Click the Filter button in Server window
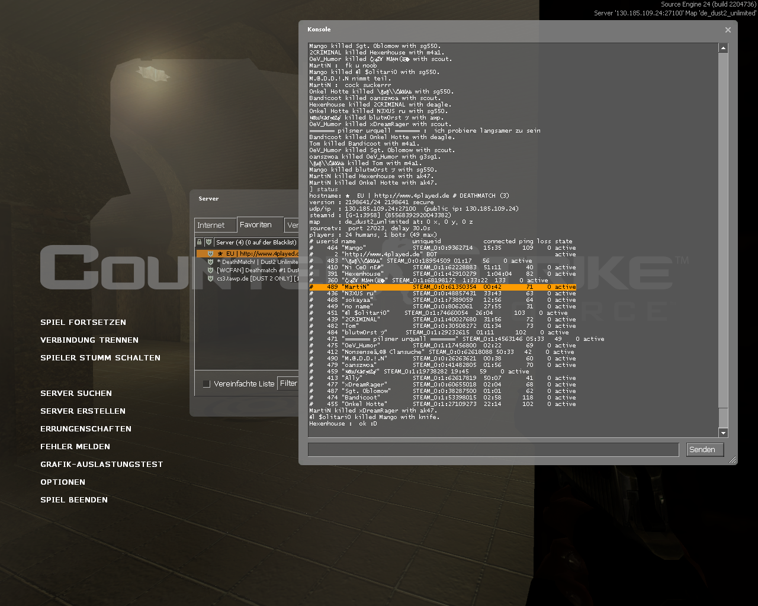This screenshot has height=606, width=758. 289,383
